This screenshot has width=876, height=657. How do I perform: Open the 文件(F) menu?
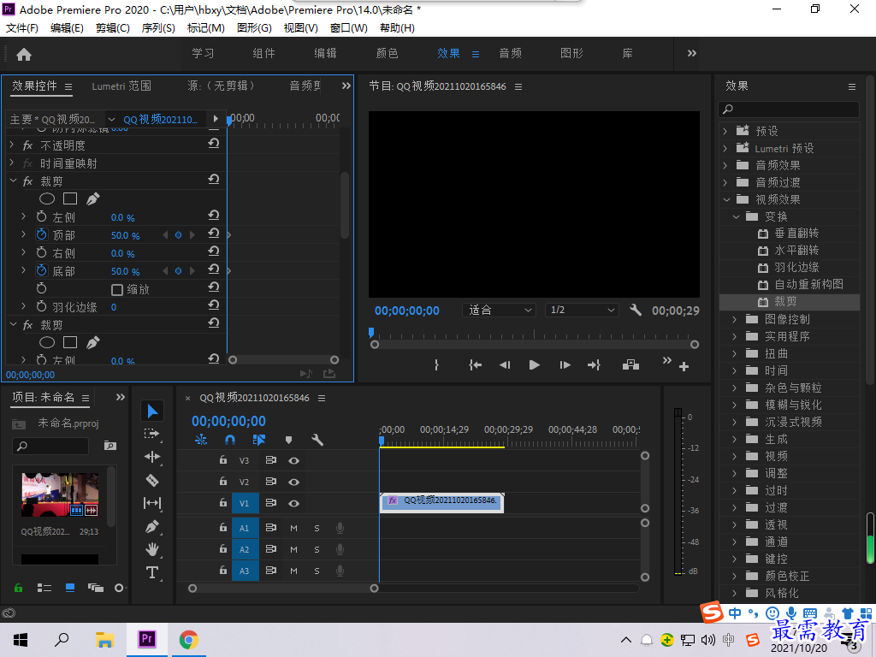tap(22, 28)
